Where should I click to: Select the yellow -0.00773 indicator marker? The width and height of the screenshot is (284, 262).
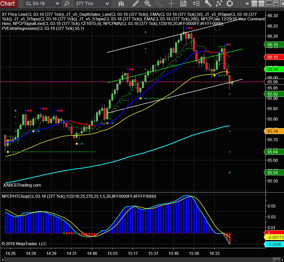click(x=274, y=237)
